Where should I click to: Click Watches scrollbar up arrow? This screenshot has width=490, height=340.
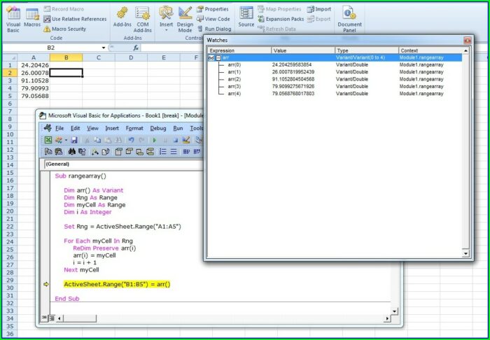tap(465, 50)
